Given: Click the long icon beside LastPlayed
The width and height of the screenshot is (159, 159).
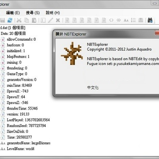Looking at the screenshot, I should (x=3, y=120).
